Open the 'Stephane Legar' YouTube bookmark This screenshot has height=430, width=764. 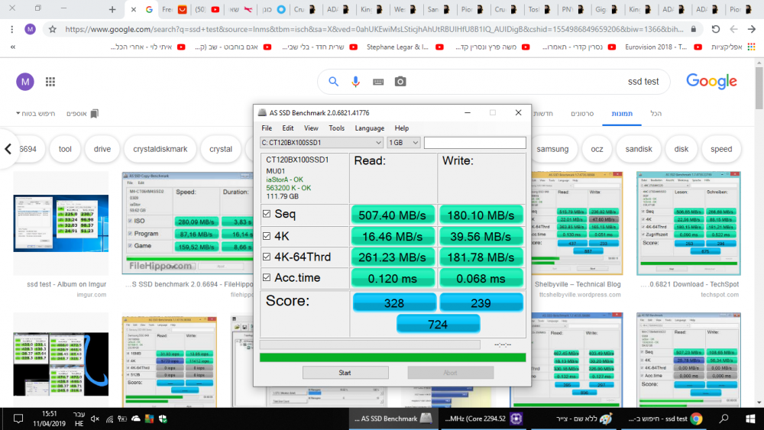[405, 47]
